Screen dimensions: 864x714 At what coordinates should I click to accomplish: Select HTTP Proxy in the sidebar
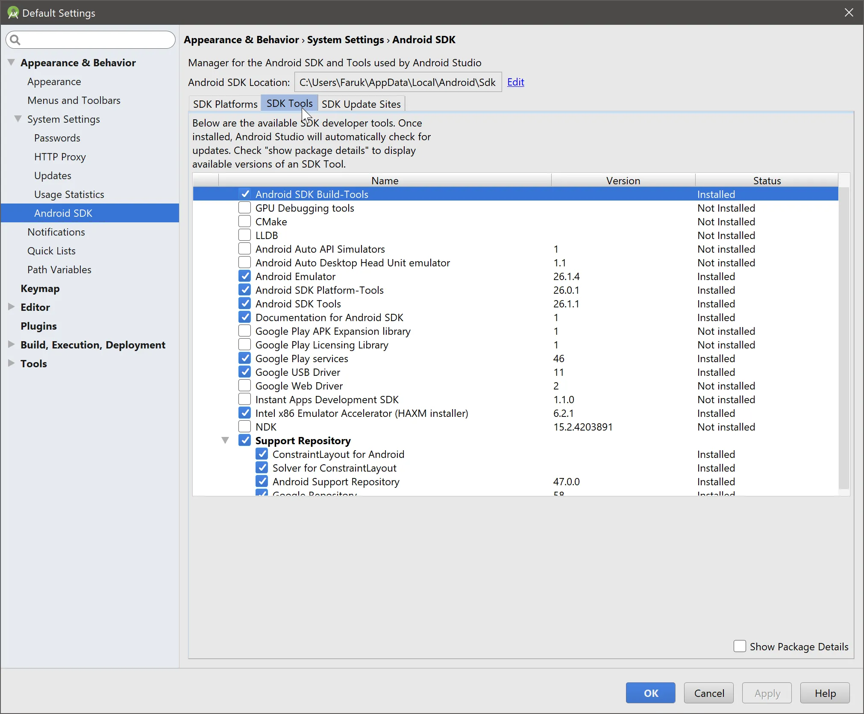60,156
